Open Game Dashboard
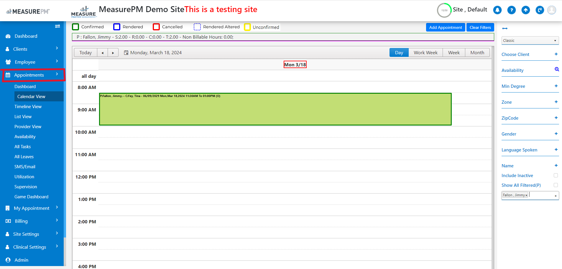562x269 pixels. [31, 197]
